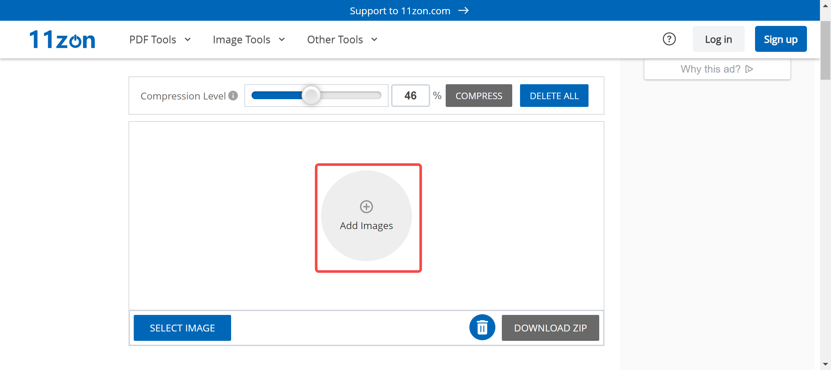Click the compression percentage input field
831x370 pixels.
click(410, 95)
